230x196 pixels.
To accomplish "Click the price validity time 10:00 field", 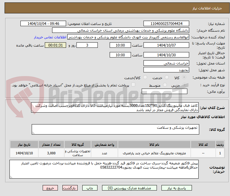I will (120, 55).
